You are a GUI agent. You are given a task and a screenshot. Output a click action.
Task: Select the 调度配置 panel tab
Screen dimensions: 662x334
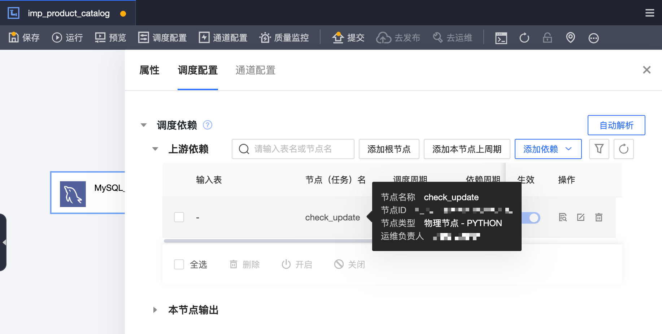point(198,70)
